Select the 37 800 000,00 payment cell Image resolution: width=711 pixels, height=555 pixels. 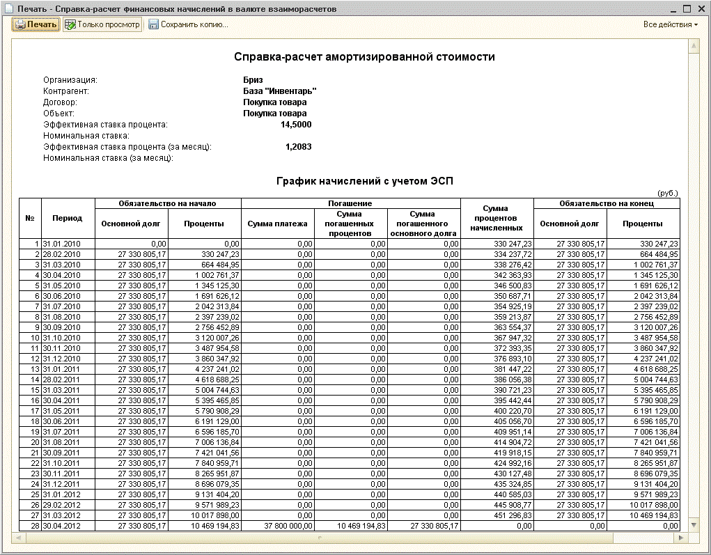click(x=277, y=526)
